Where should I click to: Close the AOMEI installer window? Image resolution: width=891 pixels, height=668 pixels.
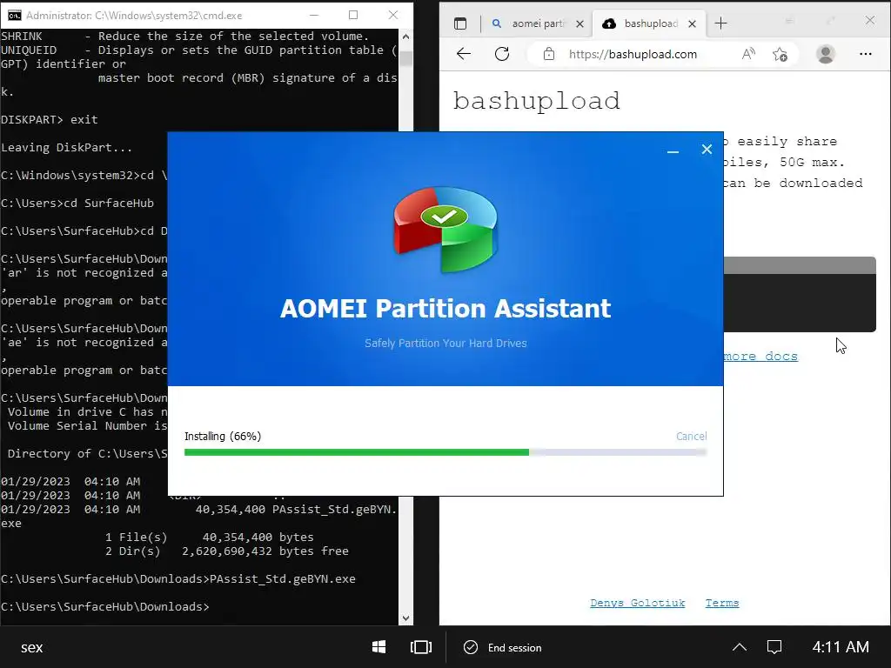click(707, 150)
